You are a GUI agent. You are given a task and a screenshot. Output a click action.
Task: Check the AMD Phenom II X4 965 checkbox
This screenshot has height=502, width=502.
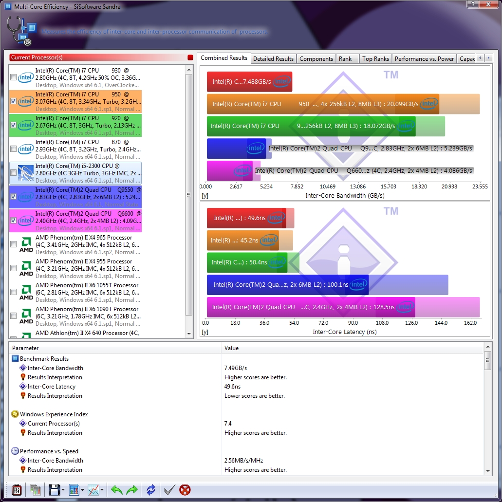(14, 244)
